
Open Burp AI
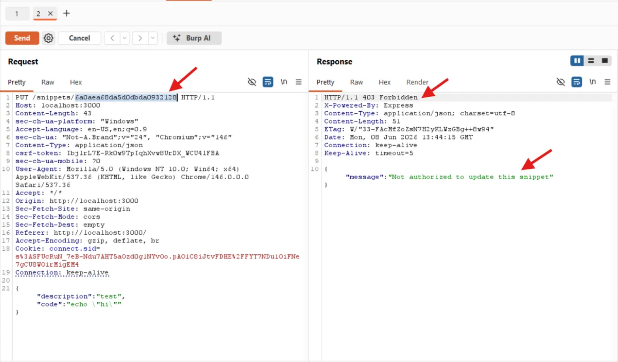pyautogui.click(x=194, y=38)
